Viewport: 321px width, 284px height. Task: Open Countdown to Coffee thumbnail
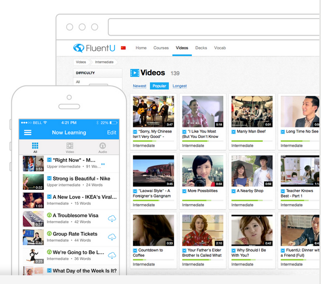pyautogui.click(x=153, y=230)
